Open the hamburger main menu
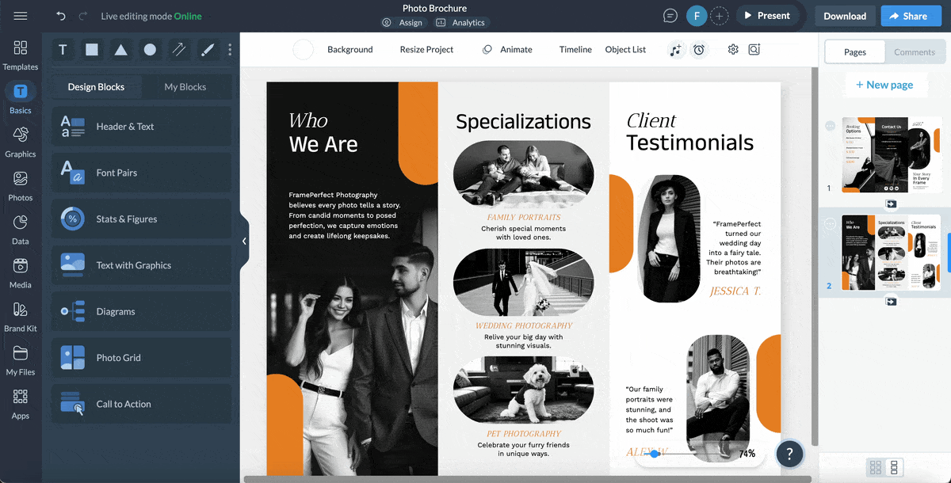Image resolution: width=951 pixels, height=483 pixels. [x=21, y=16]
